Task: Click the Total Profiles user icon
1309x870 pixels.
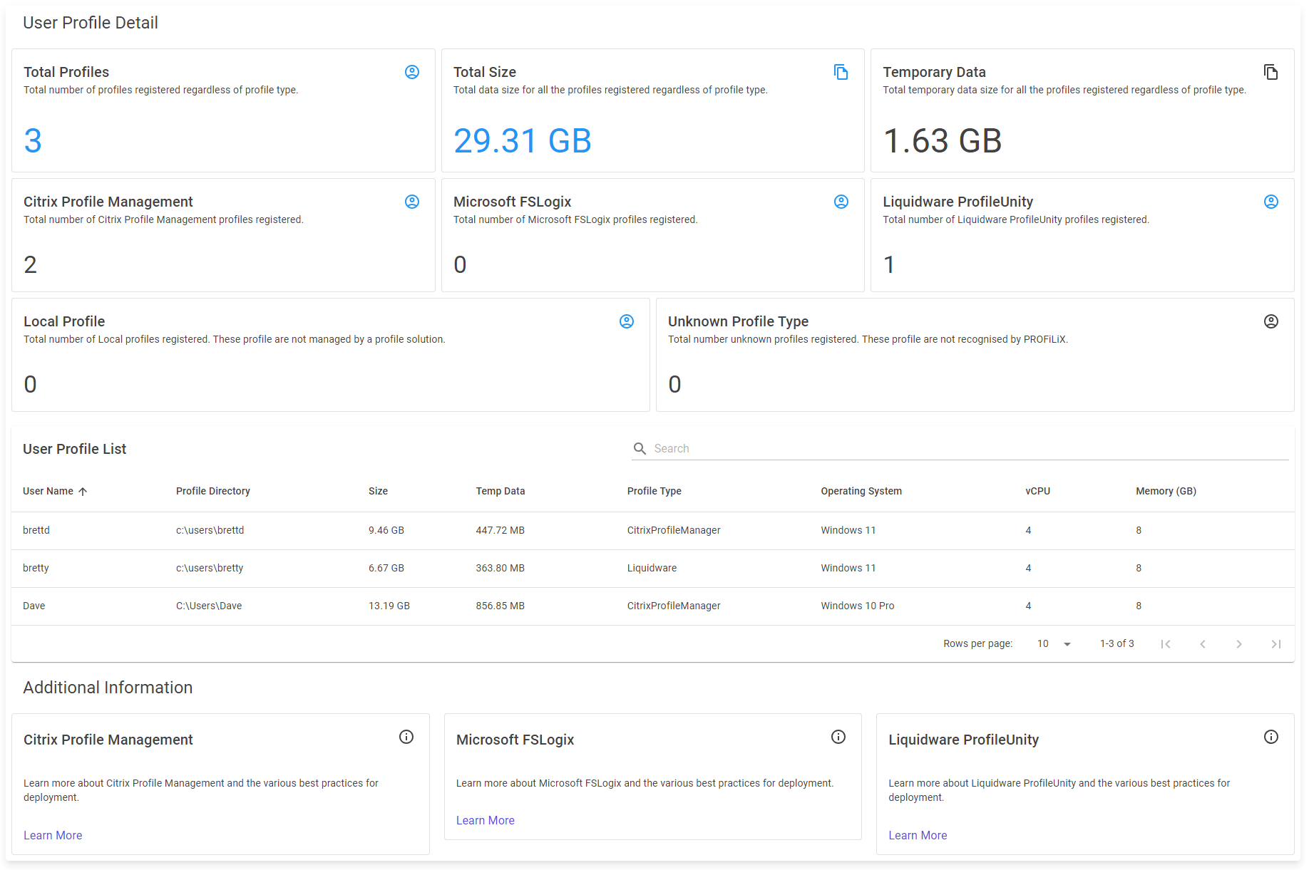Action: 412,72
